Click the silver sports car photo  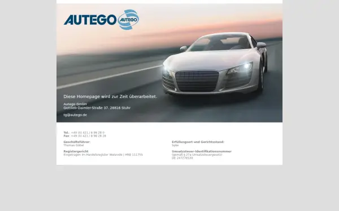(215, 64)
